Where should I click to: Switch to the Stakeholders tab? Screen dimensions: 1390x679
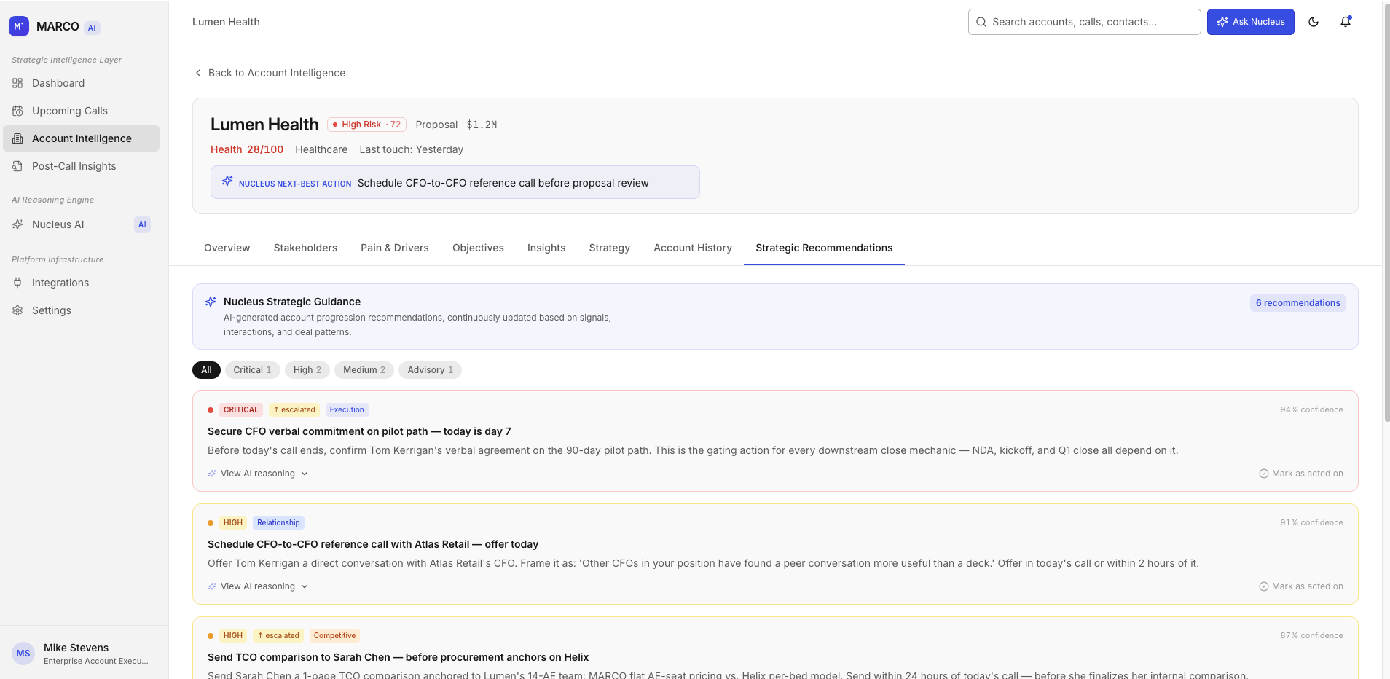(x=305, y=248)
